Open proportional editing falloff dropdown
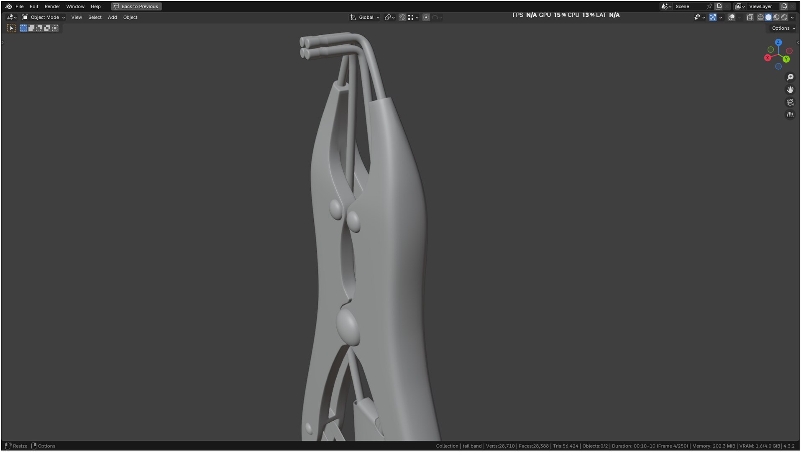 click(x=437, y=17)
